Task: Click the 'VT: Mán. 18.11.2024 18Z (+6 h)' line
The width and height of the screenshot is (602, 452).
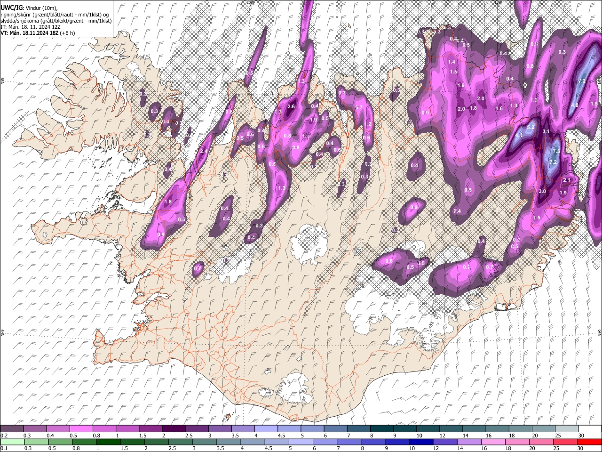Action: coord(38,33)
